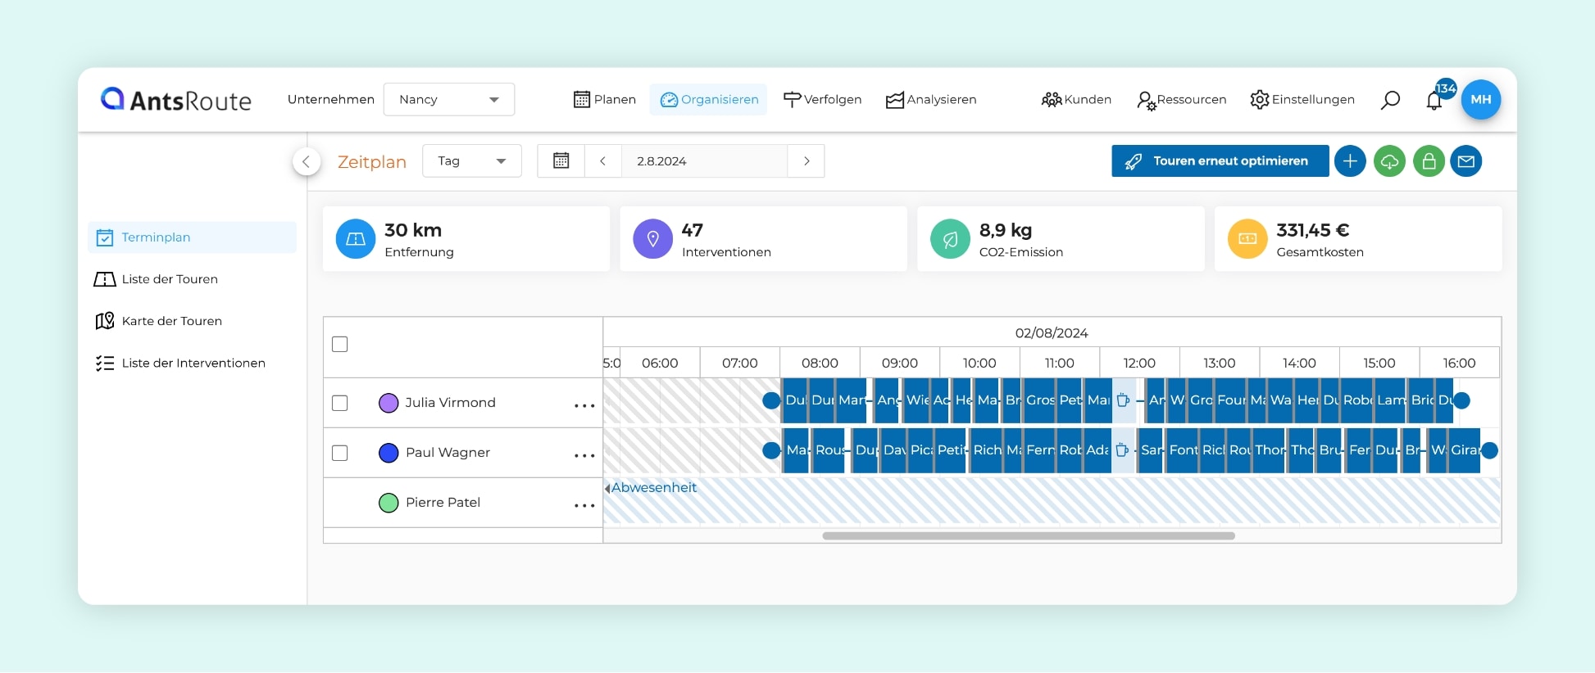
Task: Open the Nancy company dropdown
Action: (x=448, y=100)
